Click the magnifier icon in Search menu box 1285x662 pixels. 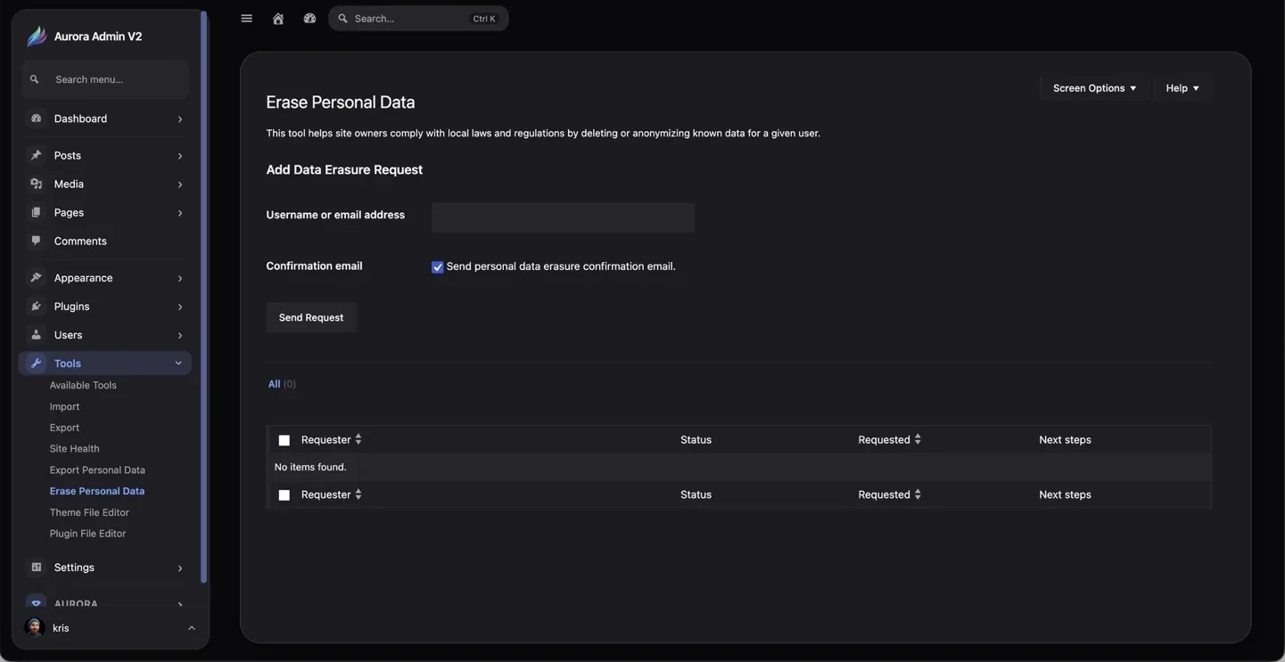pos(35,79)
